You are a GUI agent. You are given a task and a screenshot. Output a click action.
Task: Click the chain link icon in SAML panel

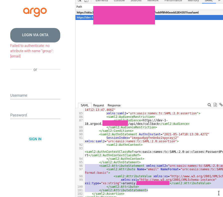click(221, 105)
